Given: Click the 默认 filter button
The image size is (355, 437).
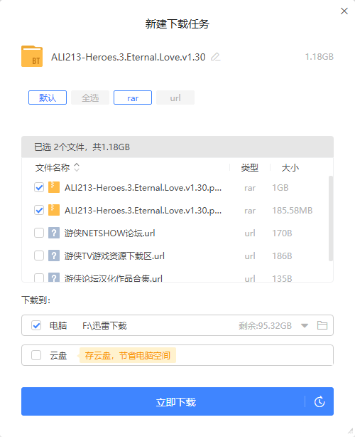Looking at the screenshot, I should tap(48, 98).
